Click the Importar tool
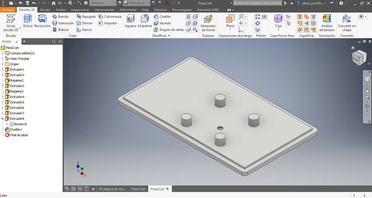 tap(108, 23)
